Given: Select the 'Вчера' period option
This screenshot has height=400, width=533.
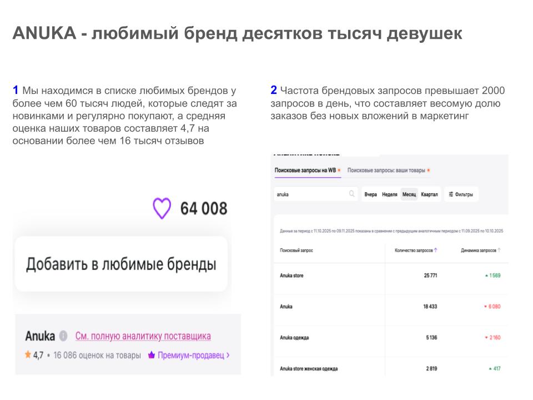Looking at the screenshot, I should click(371, 194).
